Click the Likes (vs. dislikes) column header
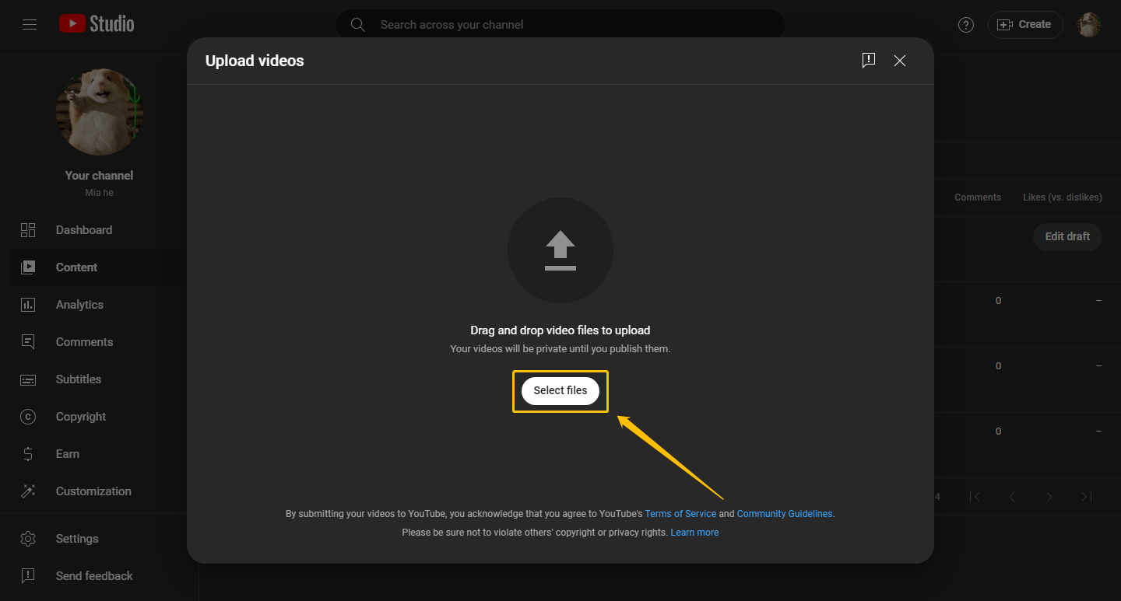Screen dimensions: 1121x601 (x=1063, y=197)
